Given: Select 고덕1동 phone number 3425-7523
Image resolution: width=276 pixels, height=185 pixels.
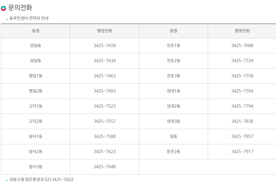Looking at the screenshot, I should tap(104, 106).
